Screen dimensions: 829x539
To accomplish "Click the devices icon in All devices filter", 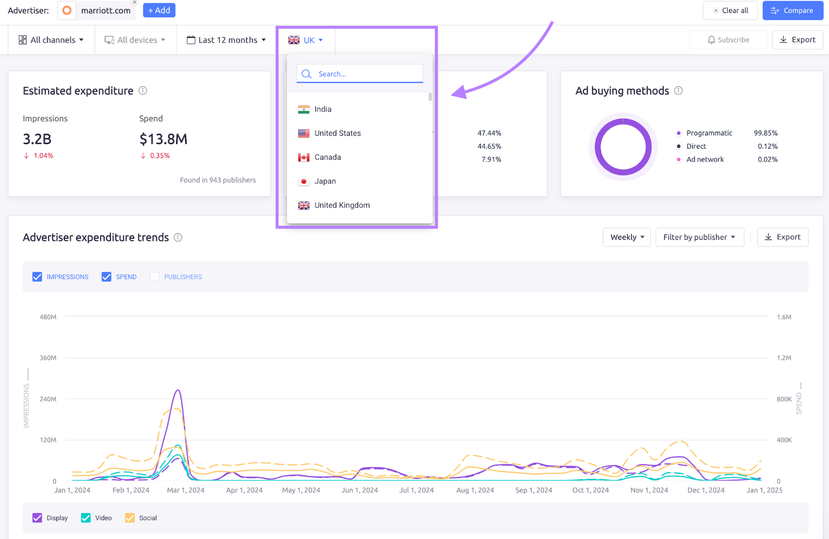I will pyautogui.click(x=109, y=39).
